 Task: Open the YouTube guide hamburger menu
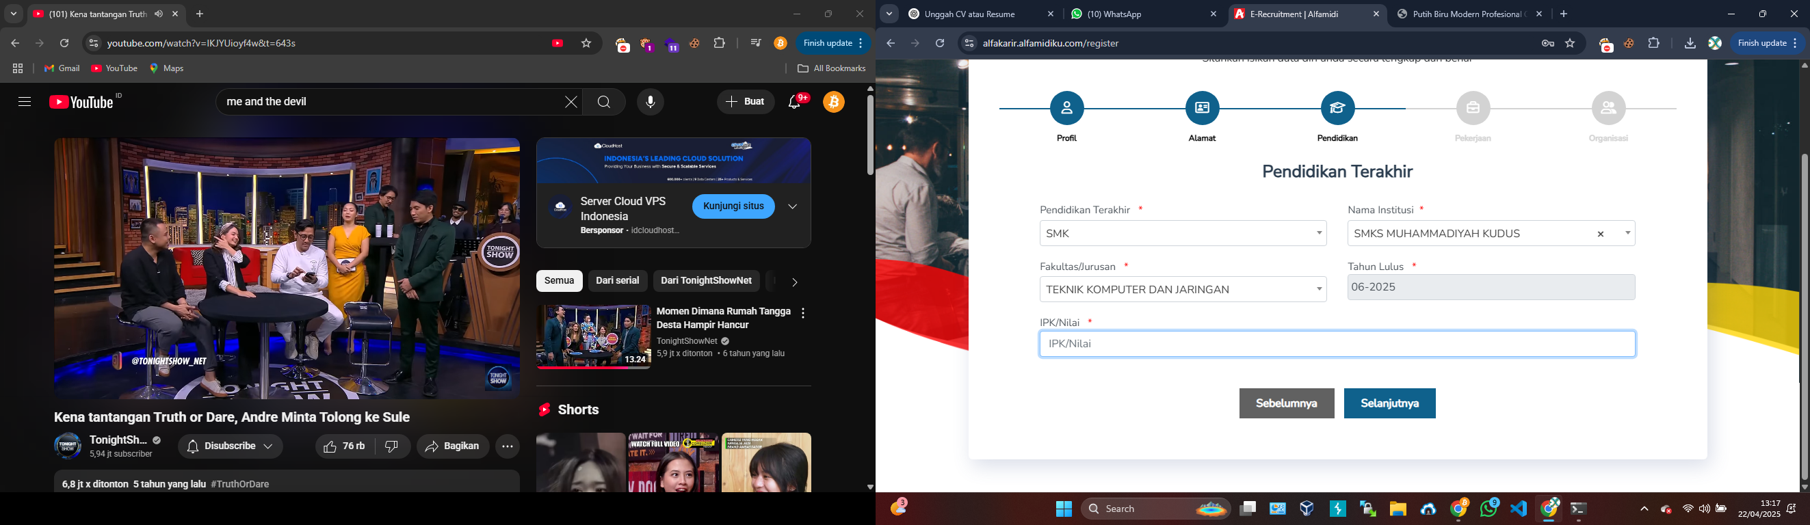pyautogui.click(x=25, y=103)
